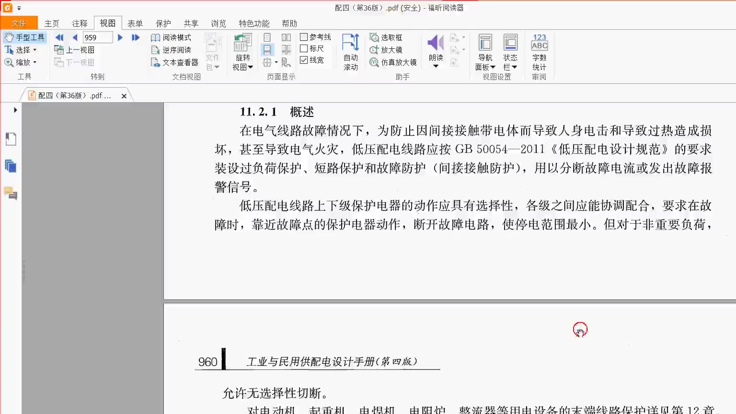Jump to the first page arrow
Screen dimensions: 736x414
(x=59, y=37)
